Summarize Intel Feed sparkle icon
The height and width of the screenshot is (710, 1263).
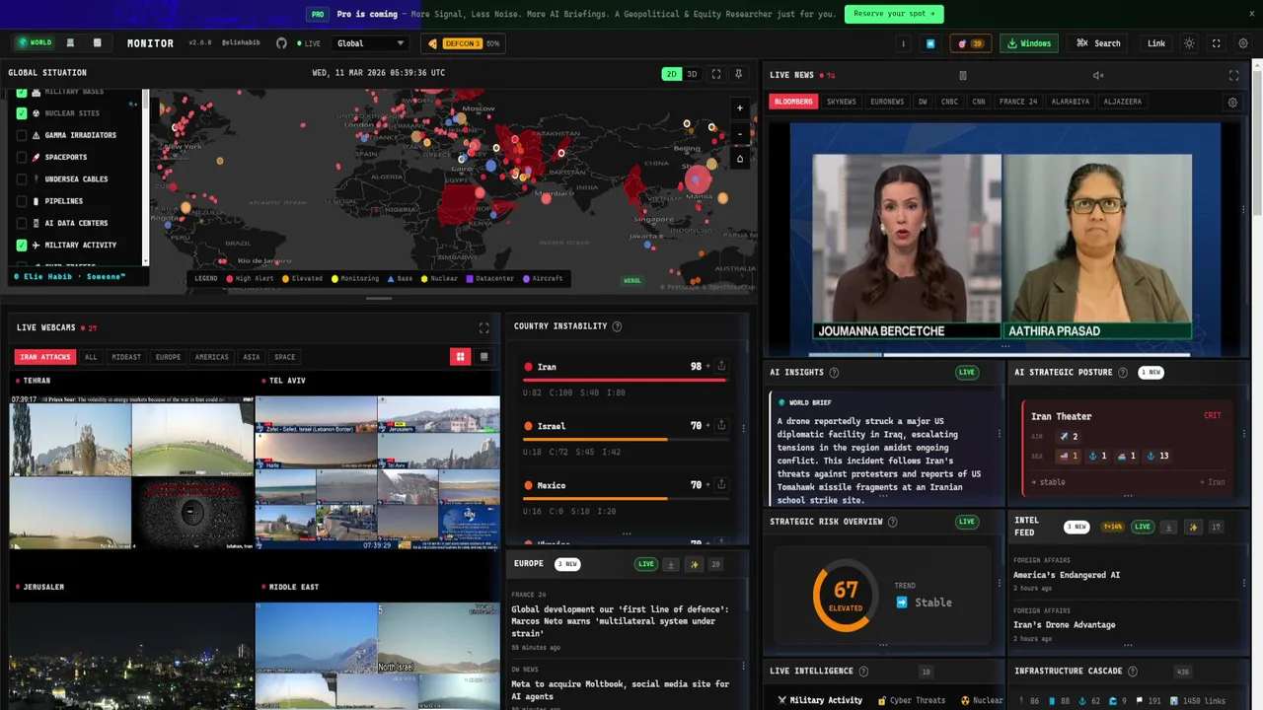point(1193,527)
